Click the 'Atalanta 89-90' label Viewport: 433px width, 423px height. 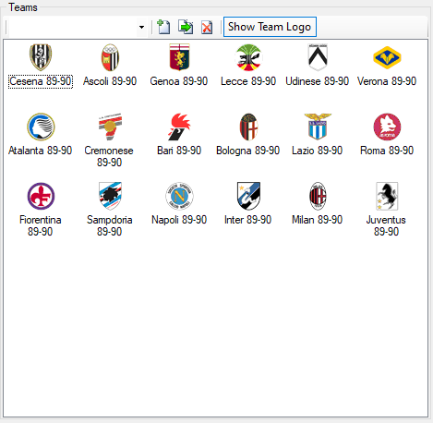tap(40, 151)
